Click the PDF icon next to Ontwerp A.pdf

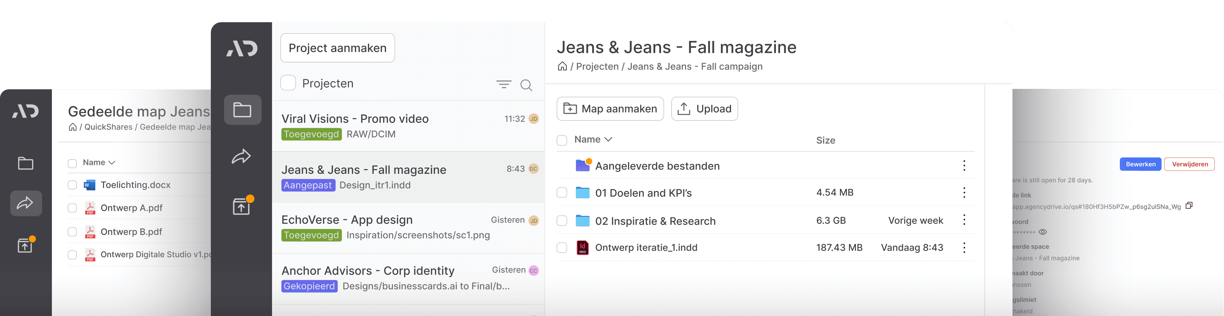point(90,208)
